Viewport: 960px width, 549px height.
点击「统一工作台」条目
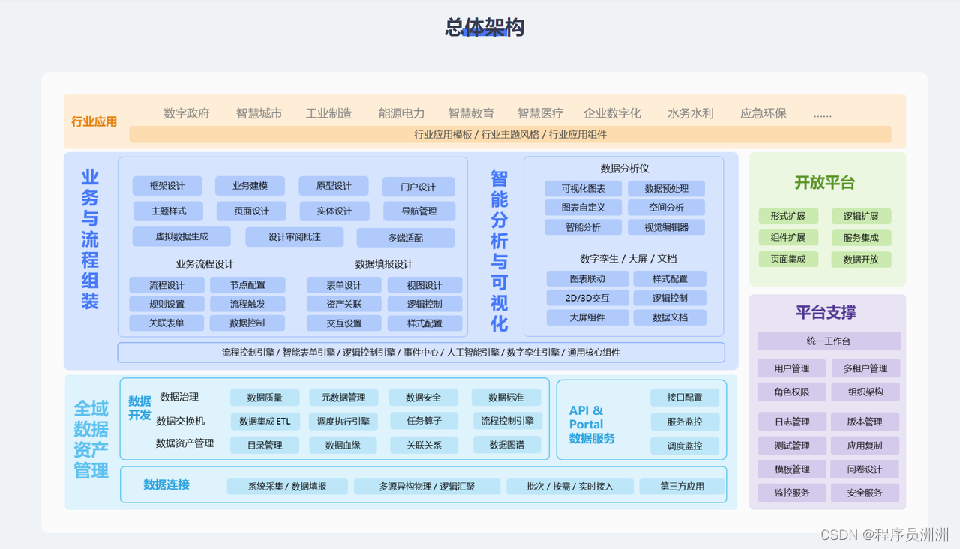point(827,341)
